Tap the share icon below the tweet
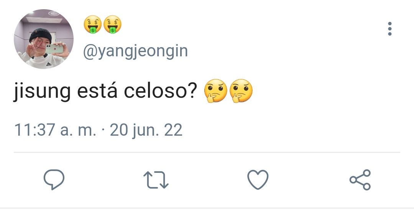Viewport: 414px width, 215px height. coord(360,180)
